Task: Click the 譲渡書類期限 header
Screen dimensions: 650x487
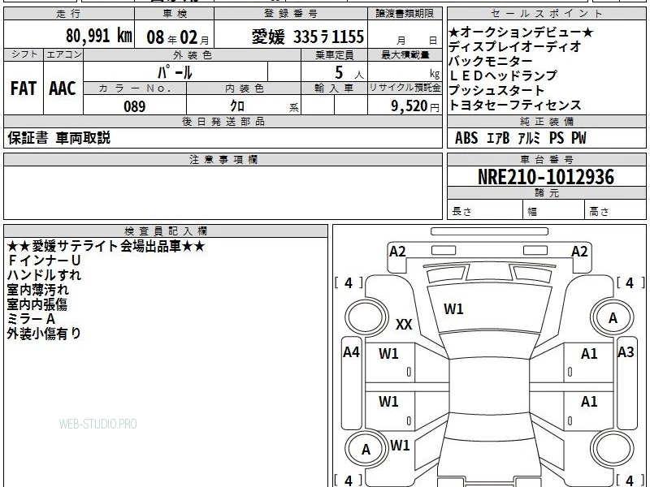Action: coord(405,14)
